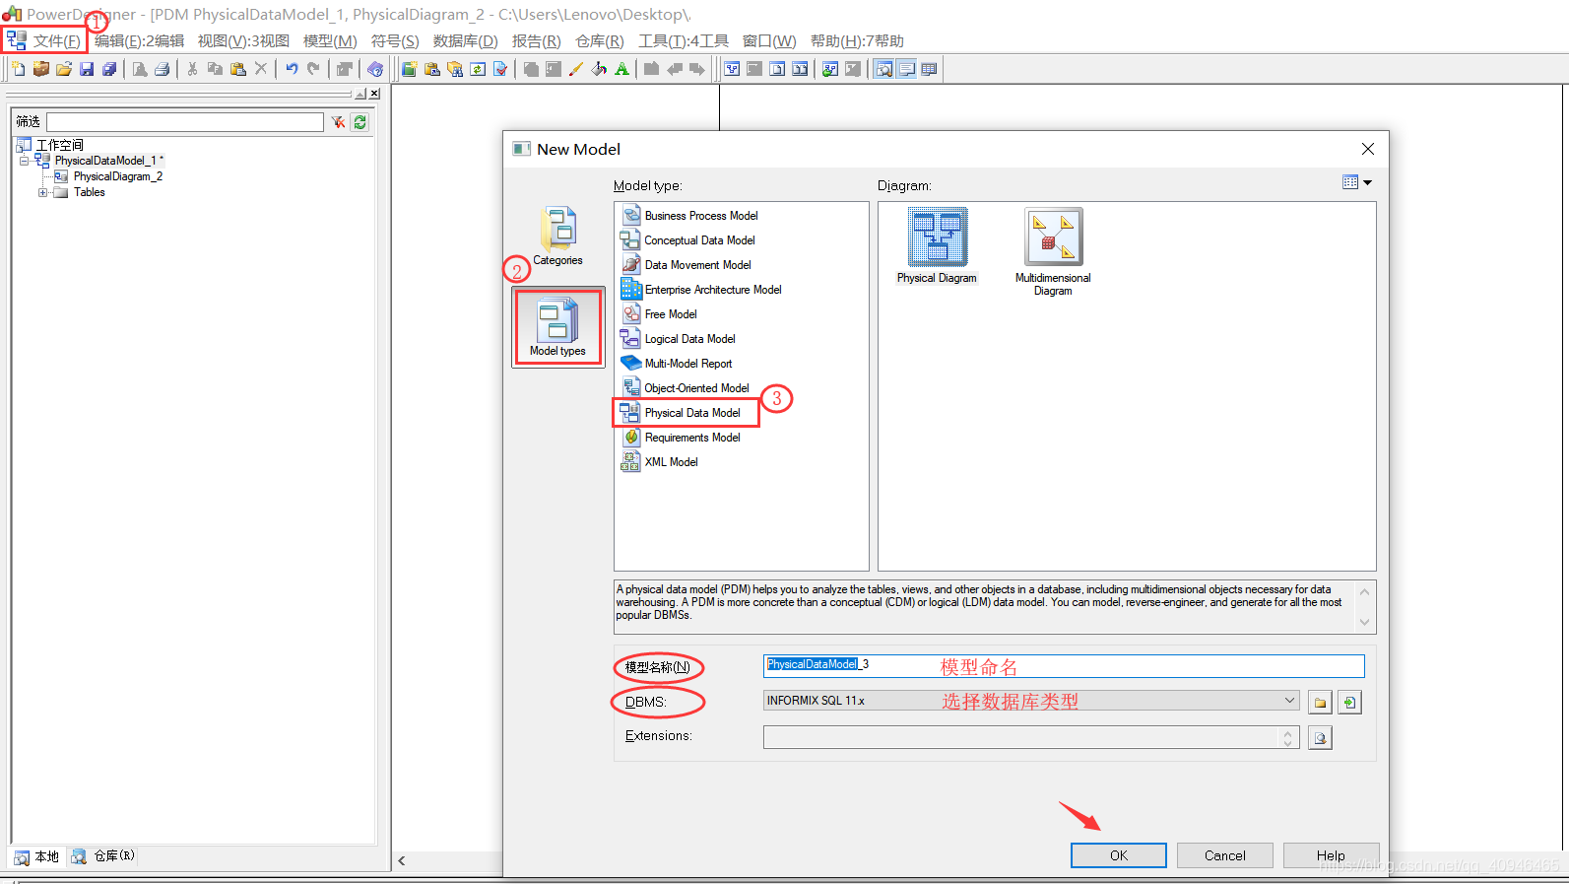The height and width of the screenshot is (884, 1569).
Task: Open the 帮助(H) menu
Action: tap(857, 40)
